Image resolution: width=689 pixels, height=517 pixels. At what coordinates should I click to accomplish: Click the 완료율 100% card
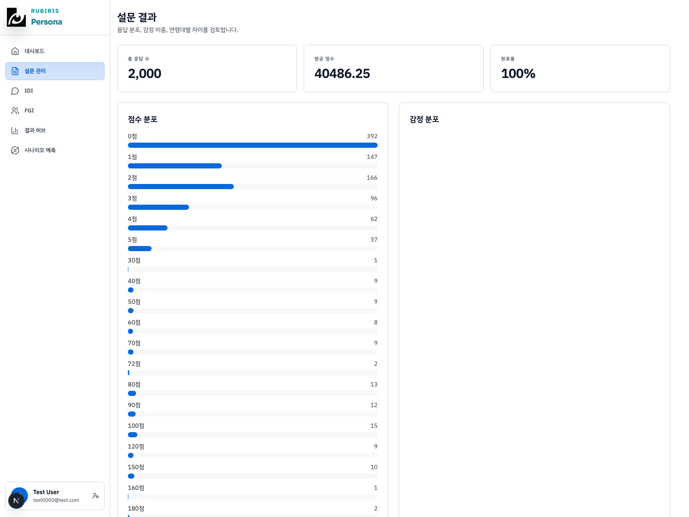[x=580, y=68]
